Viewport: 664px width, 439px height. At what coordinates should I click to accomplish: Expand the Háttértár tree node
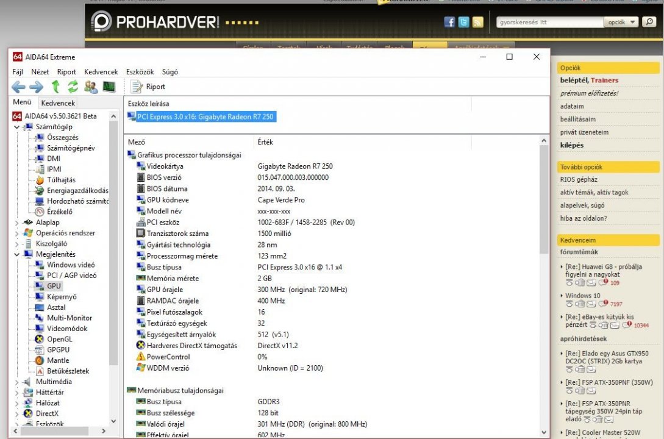point(16,393)
